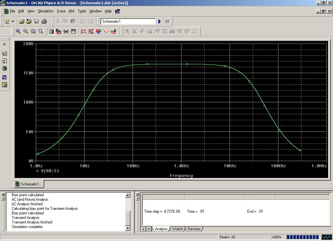Open the New file dropdown arrow

pyautogui.click(x=13, y=21)
